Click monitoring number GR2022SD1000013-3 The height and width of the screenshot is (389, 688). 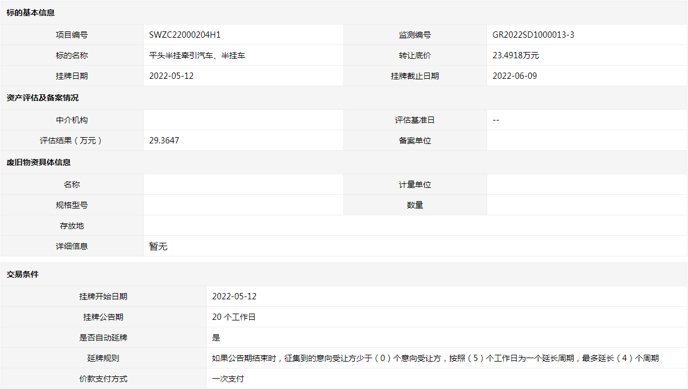point(533,35)
